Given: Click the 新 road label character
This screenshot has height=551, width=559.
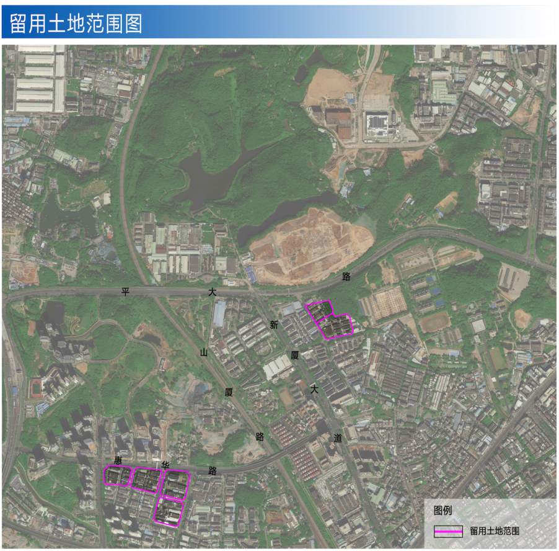Looking at the screenshot, I should point(273,325).
